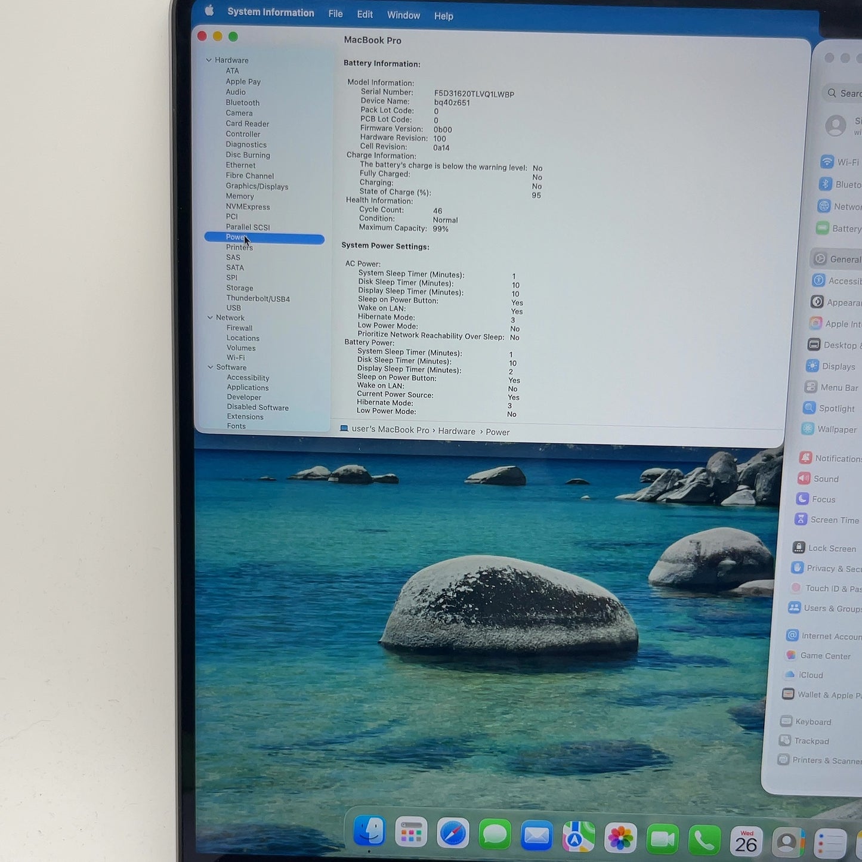Open Battery settings in System Settings
862x862 pixels.
coord(838,228)
